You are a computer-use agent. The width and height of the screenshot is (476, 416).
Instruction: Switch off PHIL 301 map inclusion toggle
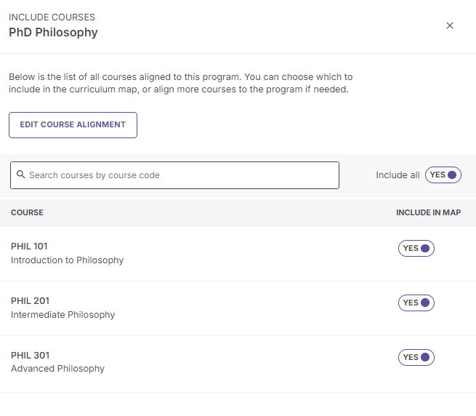(x=416, y=357)
